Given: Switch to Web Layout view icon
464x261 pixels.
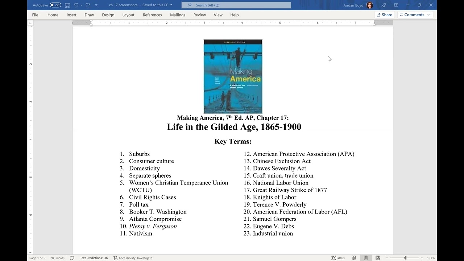Looking at the screenshot, I should coord(377,258).
